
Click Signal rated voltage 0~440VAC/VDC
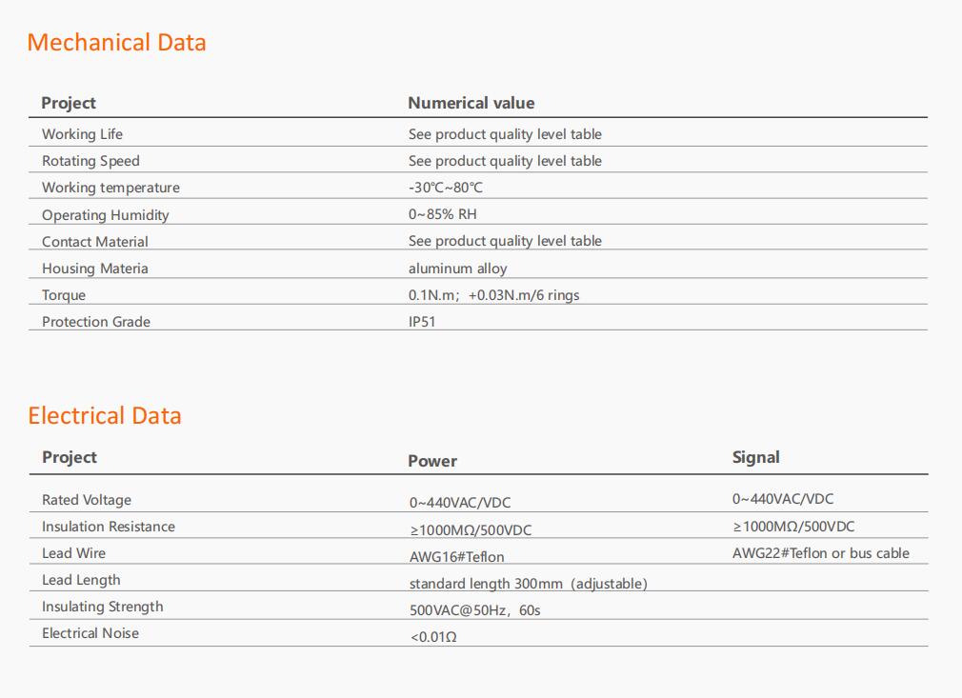coord(783,499)
